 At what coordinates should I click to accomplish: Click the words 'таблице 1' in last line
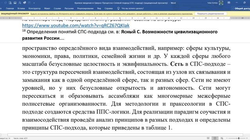[x=158, y=128]
